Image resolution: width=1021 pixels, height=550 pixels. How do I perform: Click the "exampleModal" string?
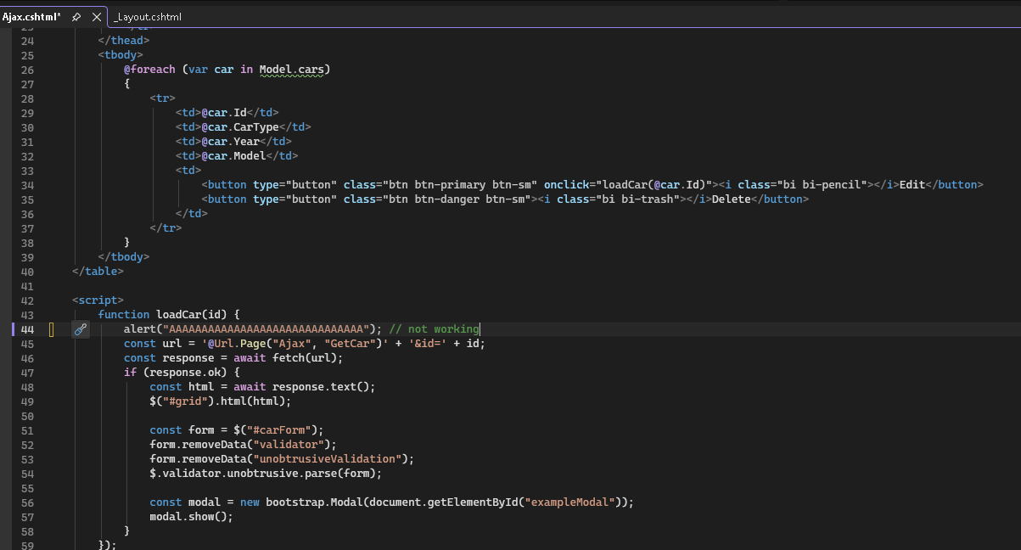[x=571, y=502]
